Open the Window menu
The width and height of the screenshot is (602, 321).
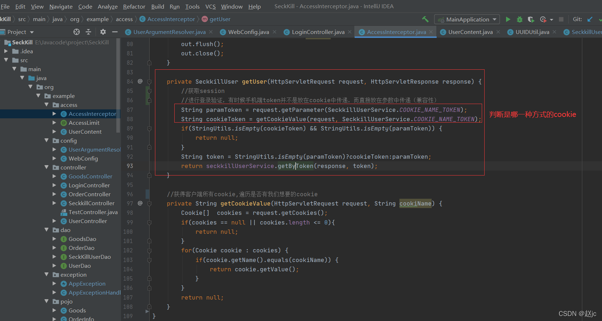pyautogui.click(x=232, y=6)
